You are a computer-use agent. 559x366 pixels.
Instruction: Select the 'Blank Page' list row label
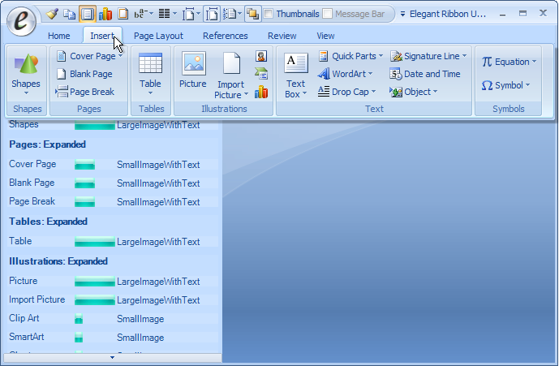pyautogui.click(x=32, y=183)
